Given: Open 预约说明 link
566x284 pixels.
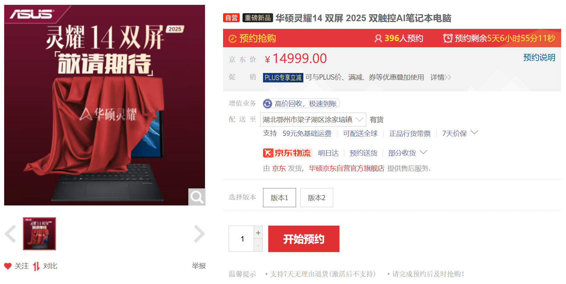Looking at the screenshot, I should [x=539, y=57].
